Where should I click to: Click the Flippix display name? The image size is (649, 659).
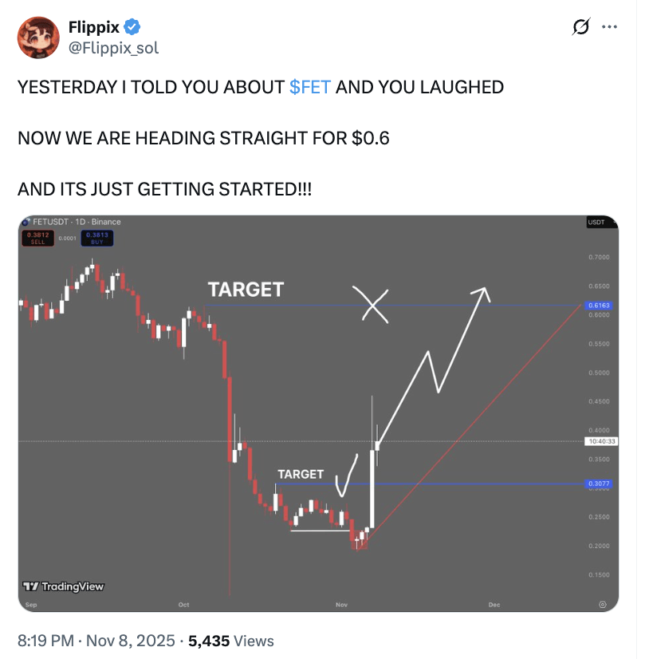click(x=93, y=28)
